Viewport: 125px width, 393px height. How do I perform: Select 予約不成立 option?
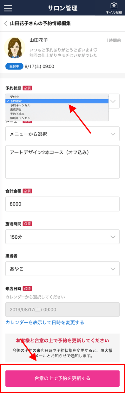[57, 114]
